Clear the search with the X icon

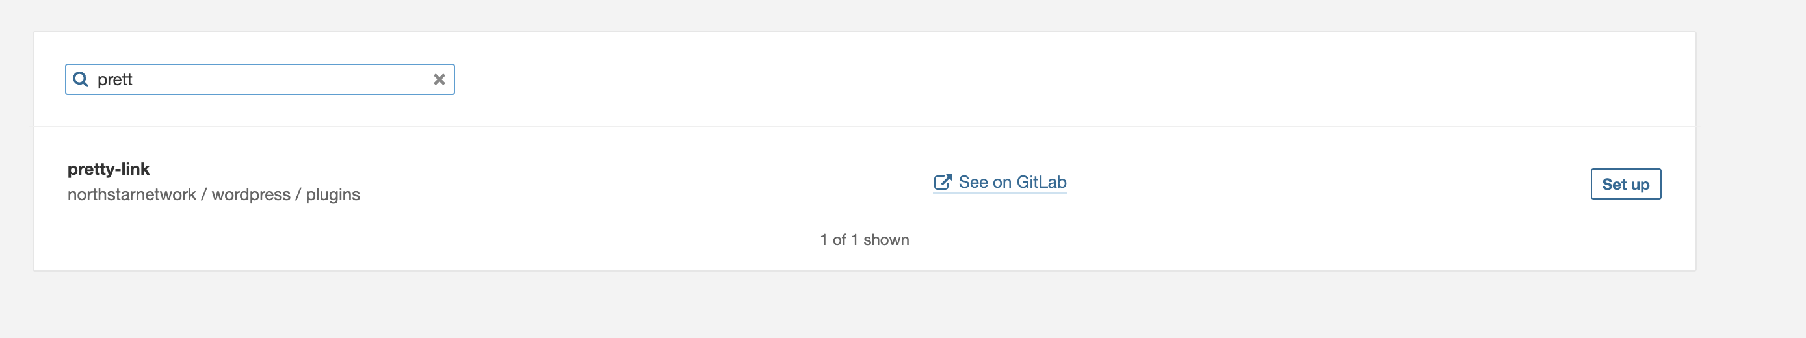(439, 79)
